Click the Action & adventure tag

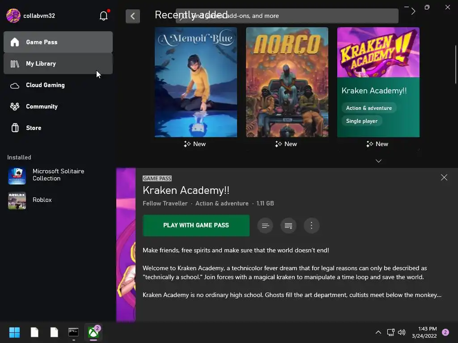369,108
